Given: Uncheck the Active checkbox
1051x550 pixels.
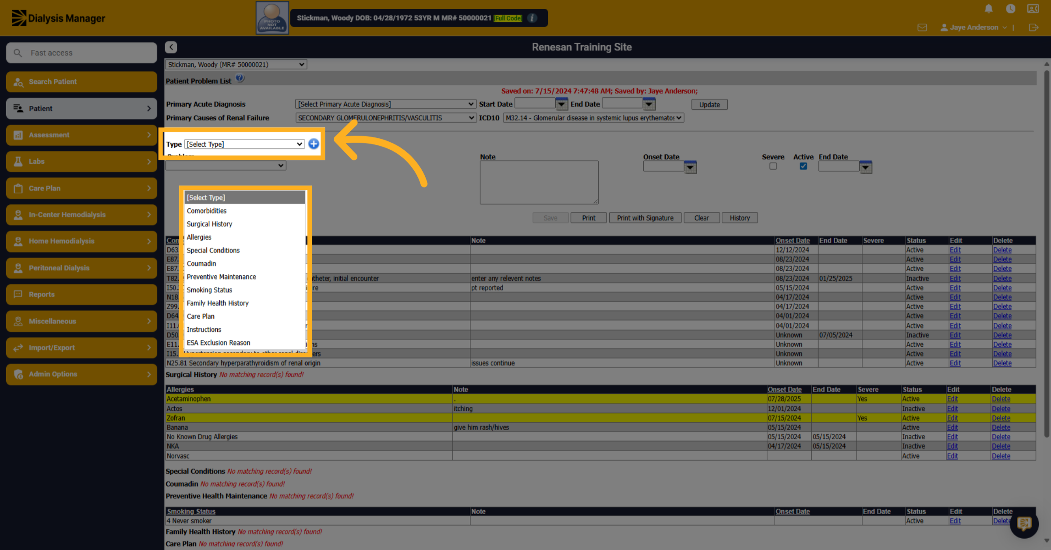Looking at the screenshot, I should coord(803,166).
